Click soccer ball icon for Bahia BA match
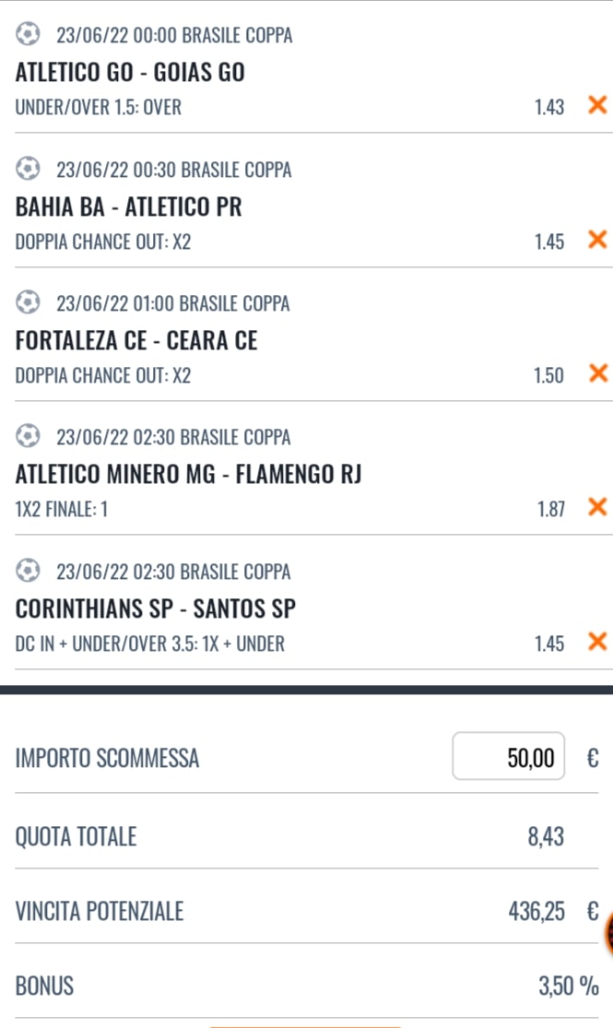The image size is (613, 1028). pyautogui.click(x=29, y=170)
